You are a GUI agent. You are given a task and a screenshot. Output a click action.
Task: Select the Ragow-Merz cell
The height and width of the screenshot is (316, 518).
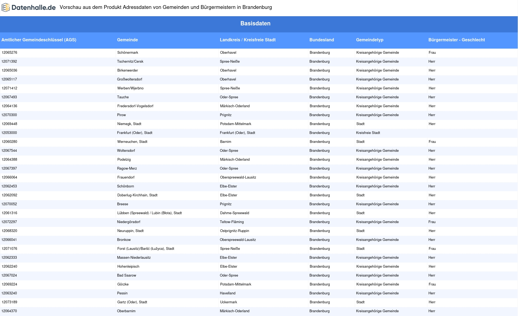point(167,169)
